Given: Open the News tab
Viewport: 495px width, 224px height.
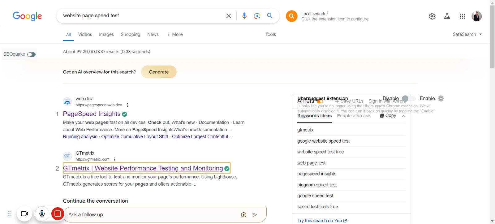Looking at the screenshot, I should click(x=153, y=34).
